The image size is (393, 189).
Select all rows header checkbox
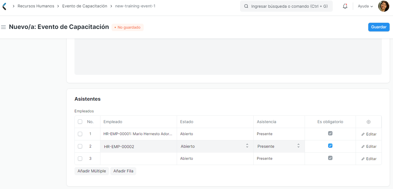pyautogui.click(x=80, y=122)
